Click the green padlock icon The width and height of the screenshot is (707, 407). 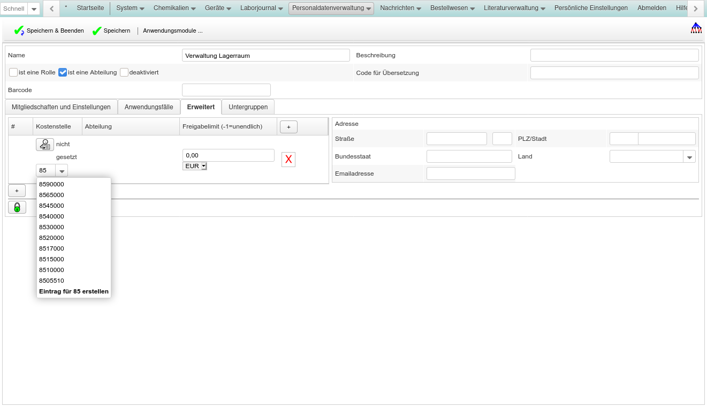pos(17,207)
